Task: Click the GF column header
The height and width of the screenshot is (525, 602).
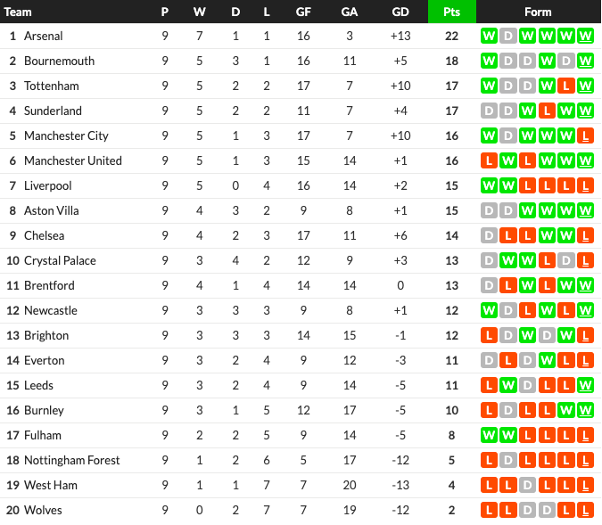Action: tap(303, 12)
